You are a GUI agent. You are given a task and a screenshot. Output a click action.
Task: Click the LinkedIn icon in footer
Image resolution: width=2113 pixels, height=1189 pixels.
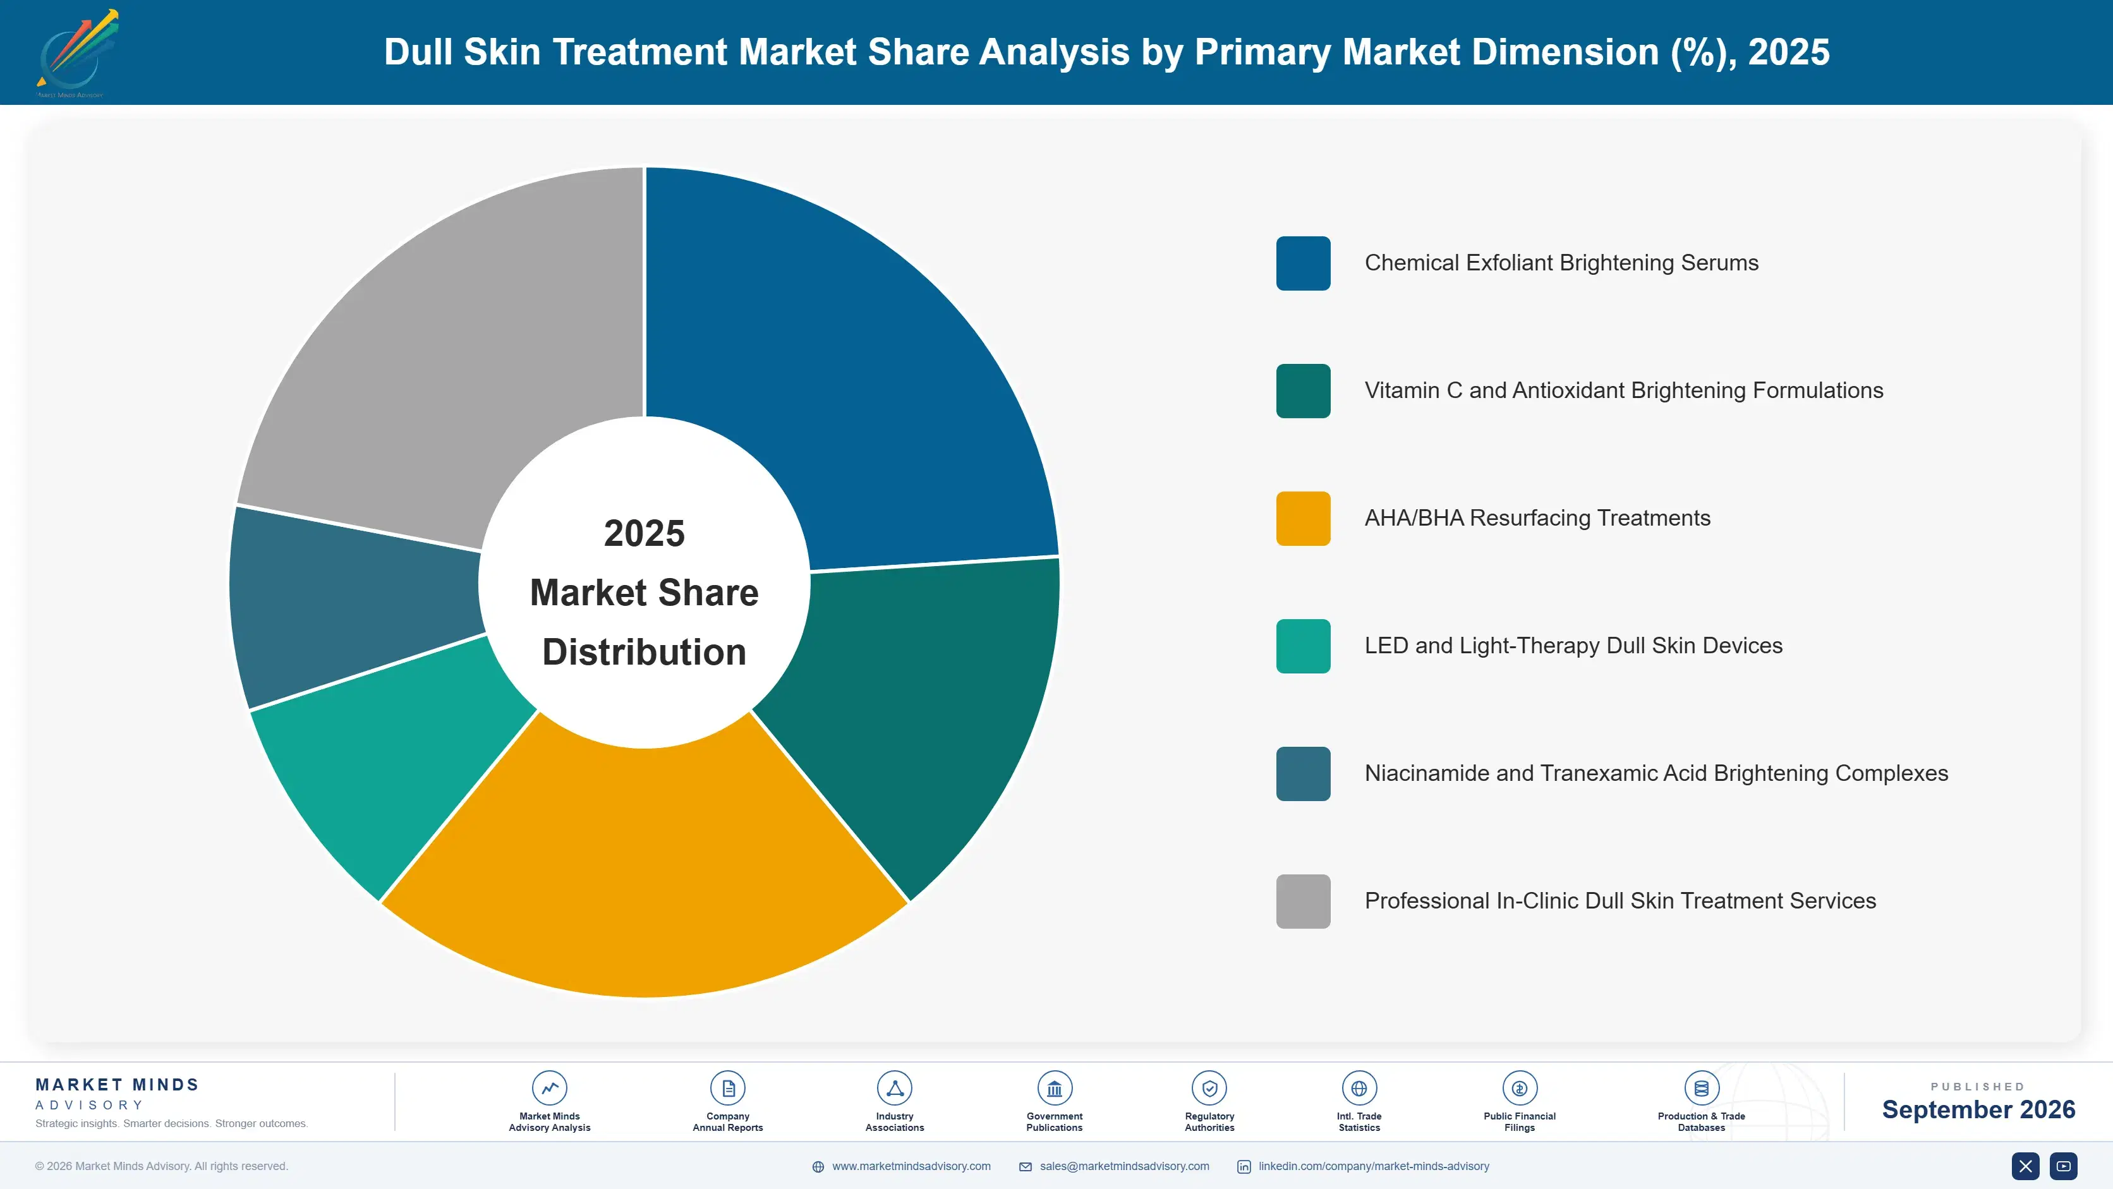(1244, 1167)
